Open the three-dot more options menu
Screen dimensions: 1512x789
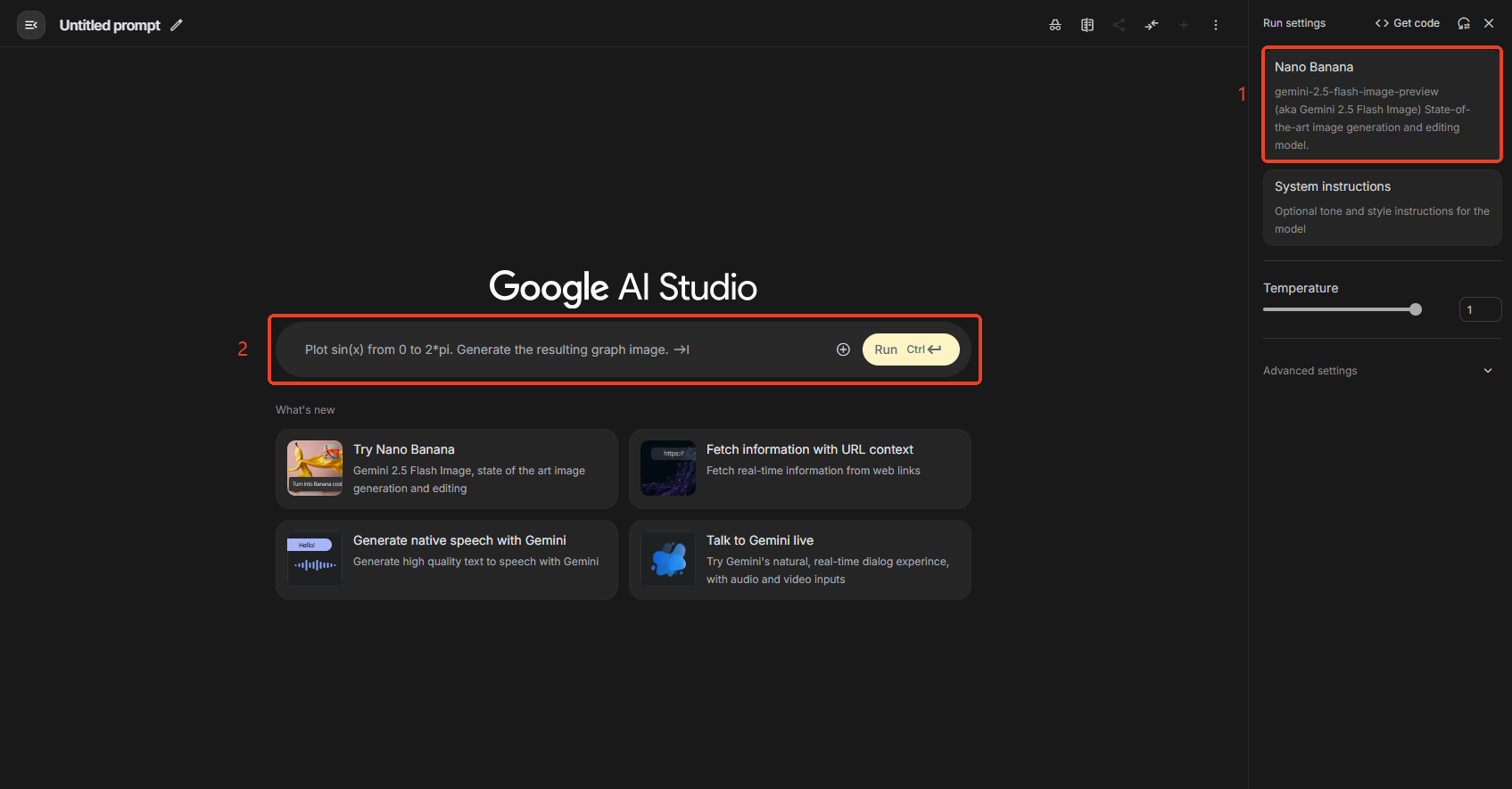click(1216, 25)
